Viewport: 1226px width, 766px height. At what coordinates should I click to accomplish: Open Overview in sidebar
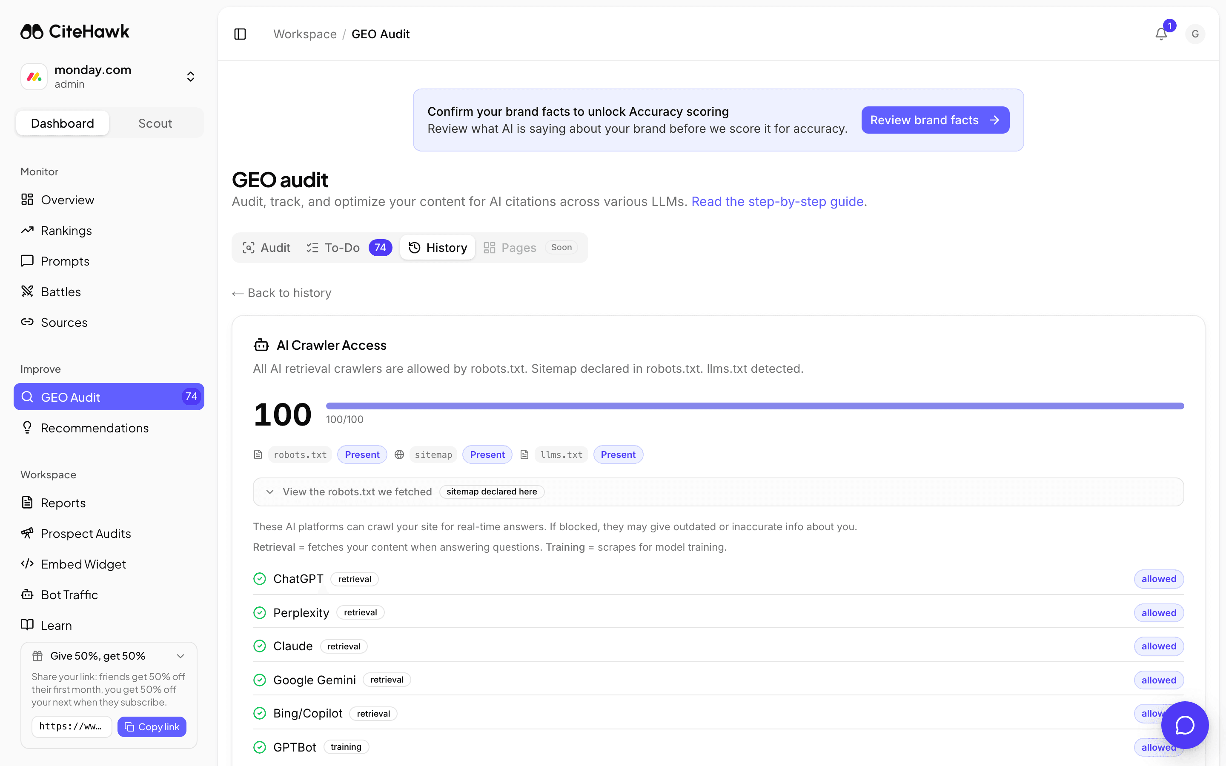click(109, 200)
